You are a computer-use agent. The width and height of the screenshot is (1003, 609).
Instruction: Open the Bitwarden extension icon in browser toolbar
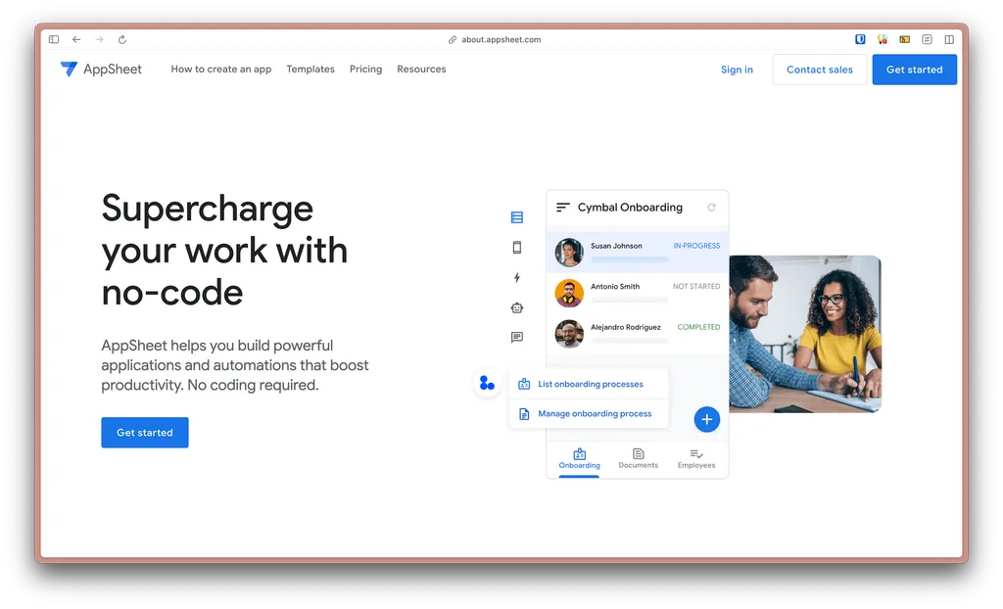tap(860, 38)
